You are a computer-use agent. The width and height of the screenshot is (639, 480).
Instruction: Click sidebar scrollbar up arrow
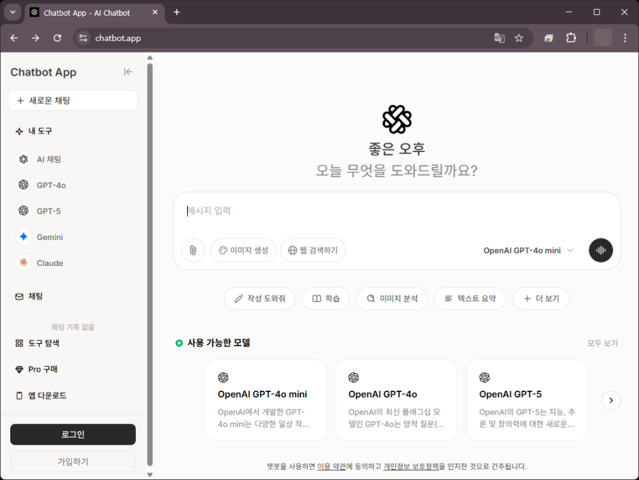pyautogui.click(x=150, y=58)
